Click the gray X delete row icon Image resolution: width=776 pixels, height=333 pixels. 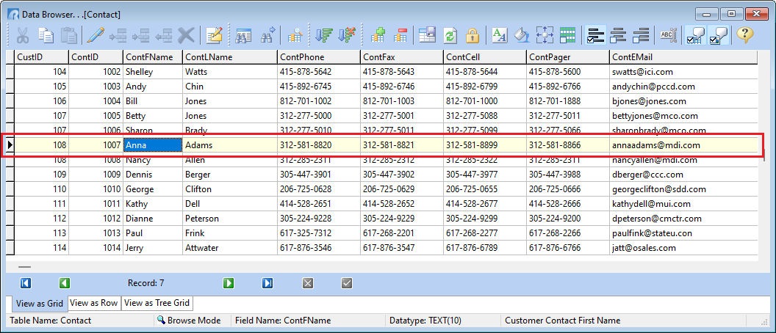pyautogui.click(x=186, y=35)
